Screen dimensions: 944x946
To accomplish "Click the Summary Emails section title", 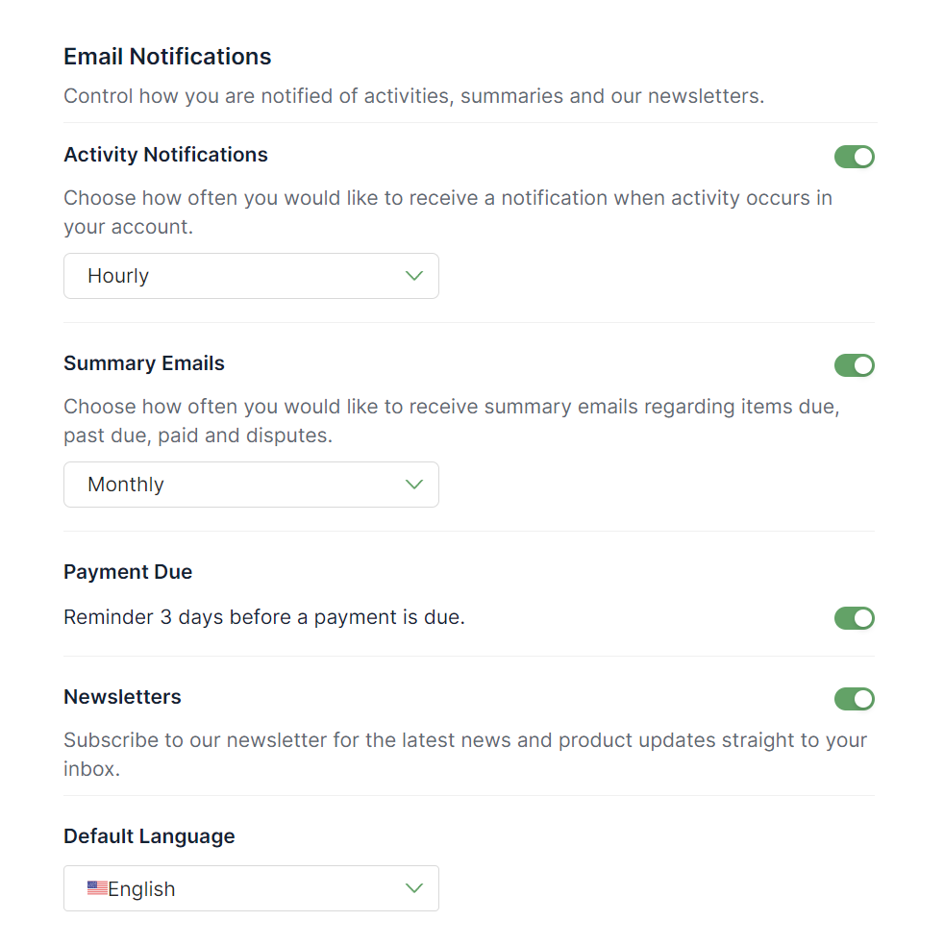I will [144, 363].
